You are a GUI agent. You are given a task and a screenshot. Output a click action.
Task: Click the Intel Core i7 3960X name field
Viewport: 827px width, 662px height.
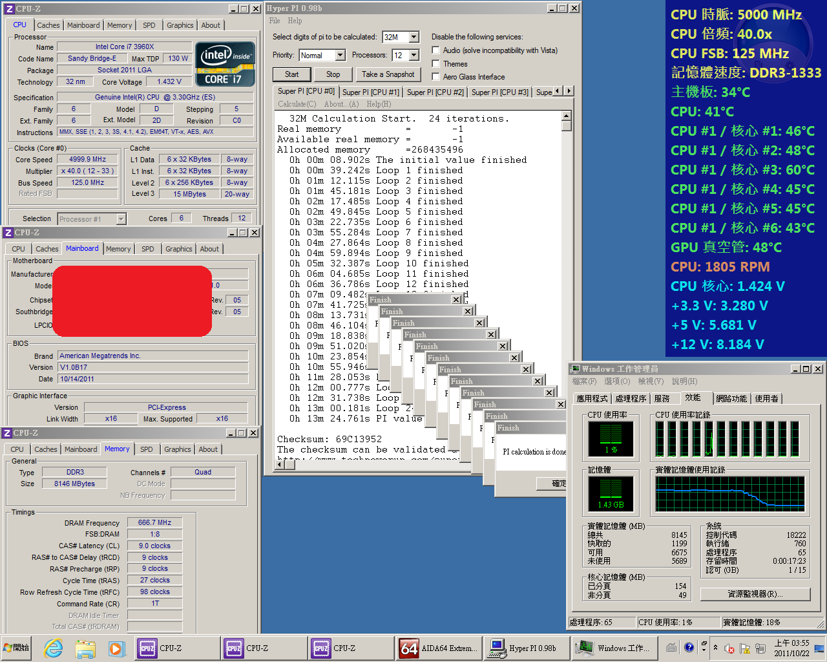click(x=125, y=47)
